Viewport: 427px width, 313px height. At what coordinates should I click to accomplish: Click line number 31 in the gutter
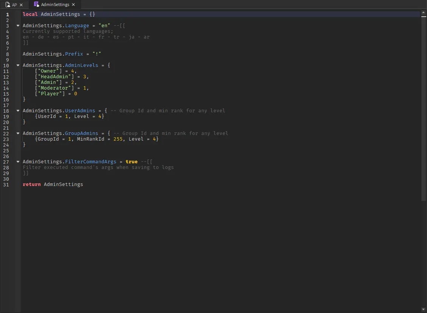point(6,184)
